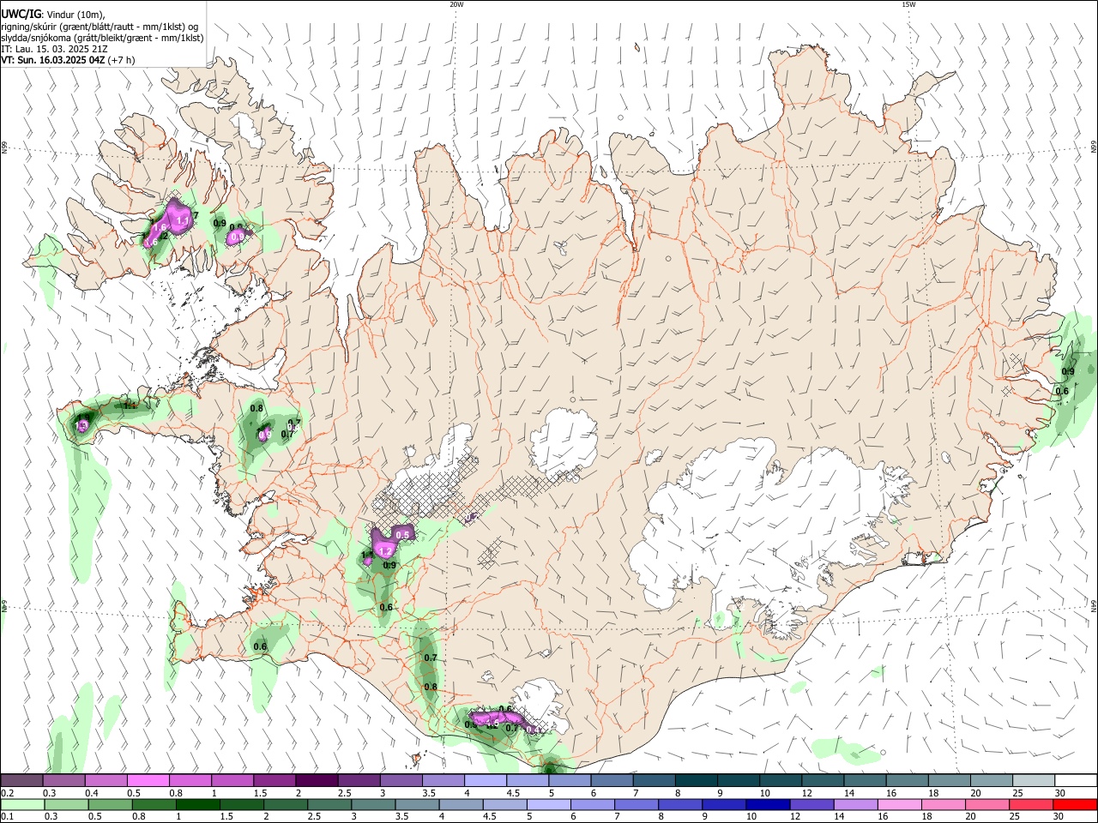
Task: Click the 'IT: Lau. 15. 03. 2025 21Z' line
Action: (55, 49)
